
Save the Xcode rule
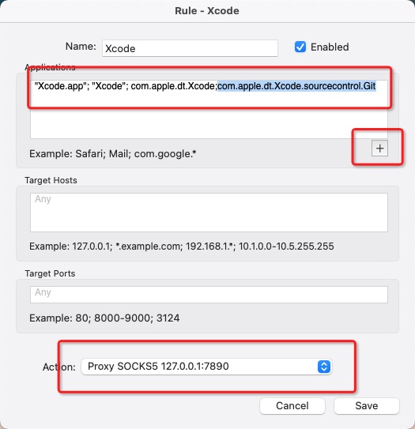pyautogui.click(x=367, y=406)
